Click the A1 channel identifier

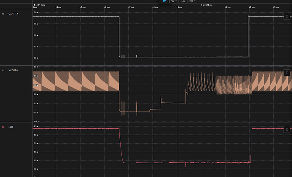coord(3,71)
